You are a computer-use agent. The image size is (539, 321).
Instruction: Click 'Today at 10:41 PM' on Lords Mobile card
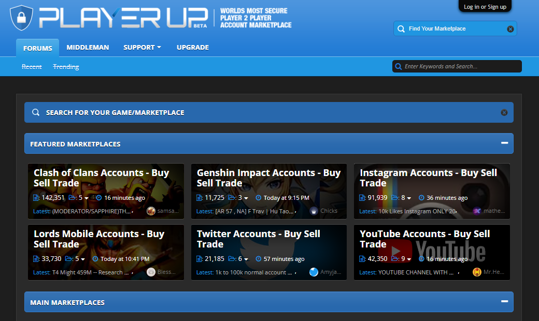(x=125, y=259)
